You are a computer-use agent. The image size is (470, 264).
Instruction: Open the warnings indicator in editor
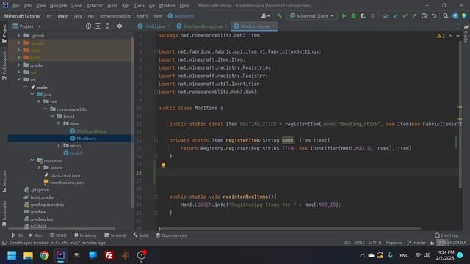point(441,36)
